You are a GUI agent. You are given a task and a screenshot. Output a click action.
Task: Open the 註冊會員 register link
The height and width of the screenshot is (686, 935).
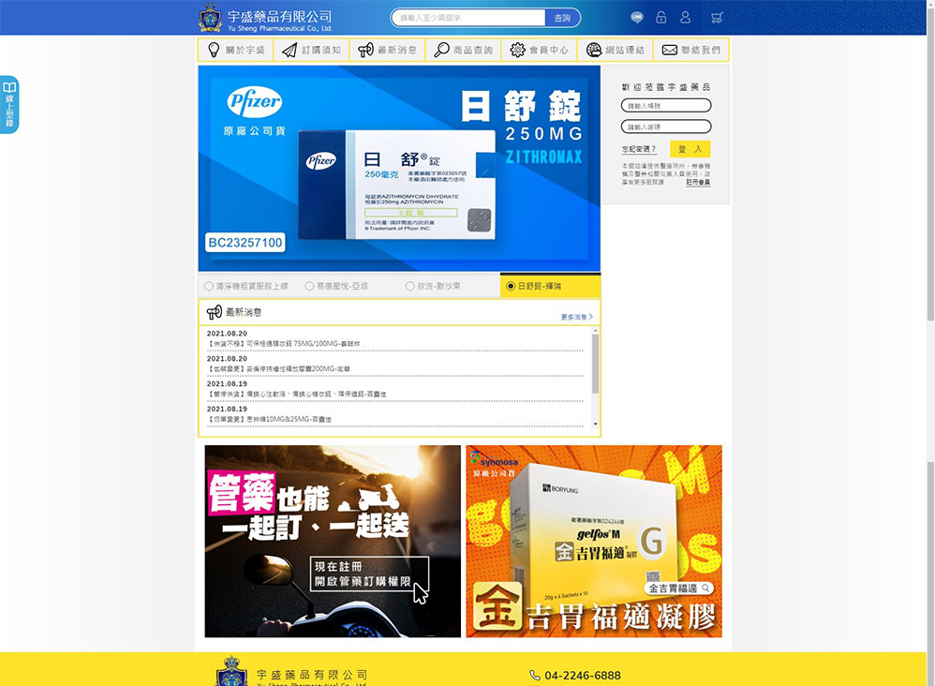tap(698, 182)
